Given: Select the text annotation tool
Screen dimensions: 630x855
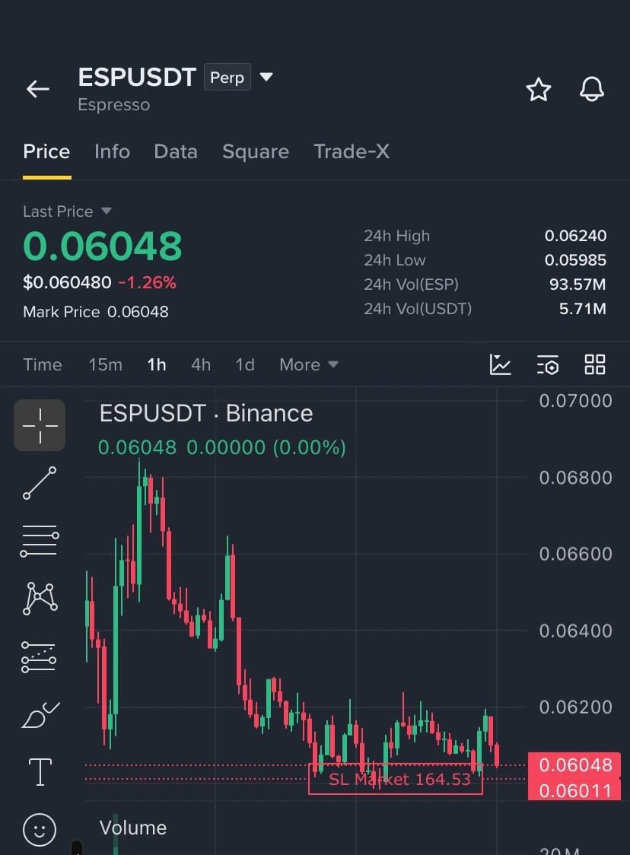Looking at the screenshot, I should coord(40,772).
